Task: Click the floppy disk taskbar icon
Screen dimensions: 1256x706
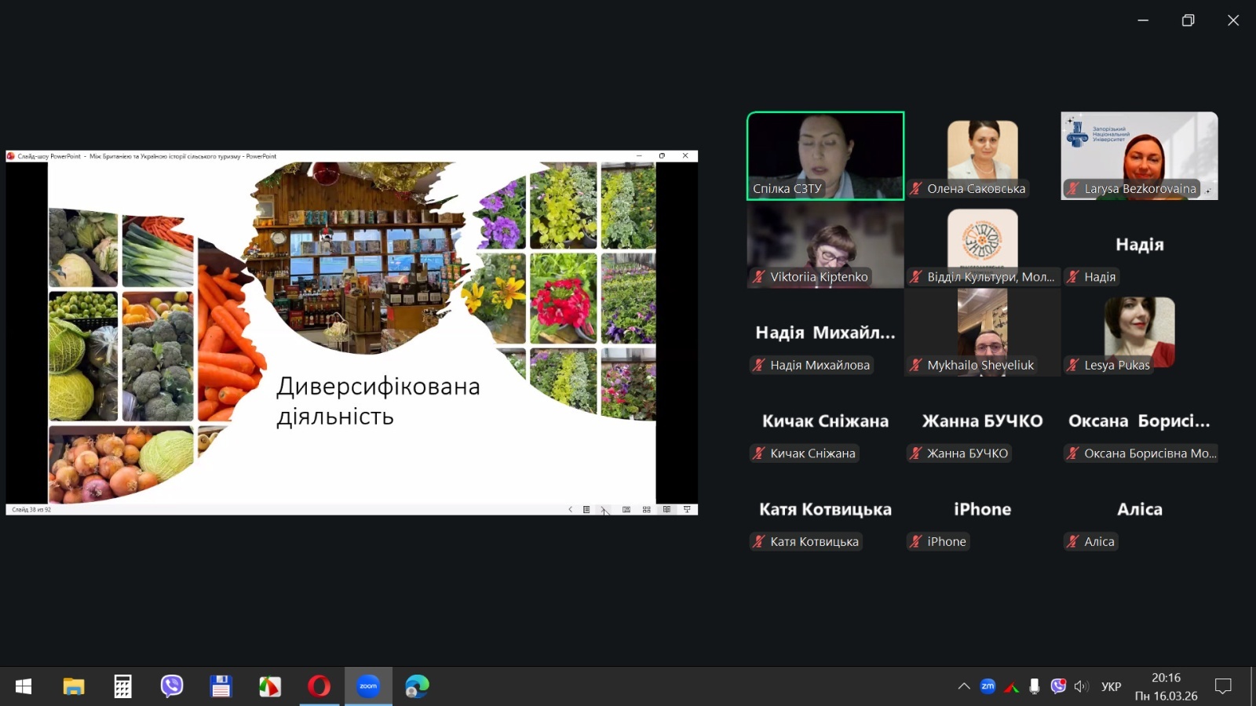Action: [221, 686]
